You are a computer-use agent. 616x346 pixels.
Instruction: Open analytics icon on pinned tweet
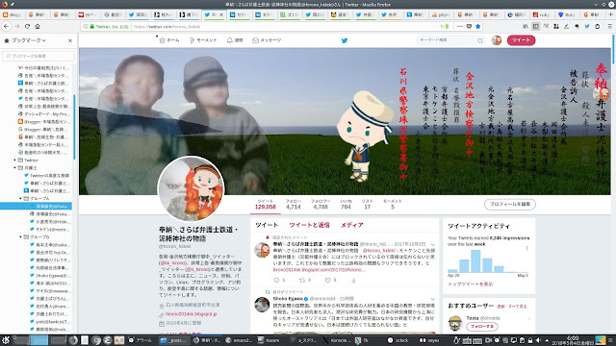(x=353, y=280)
